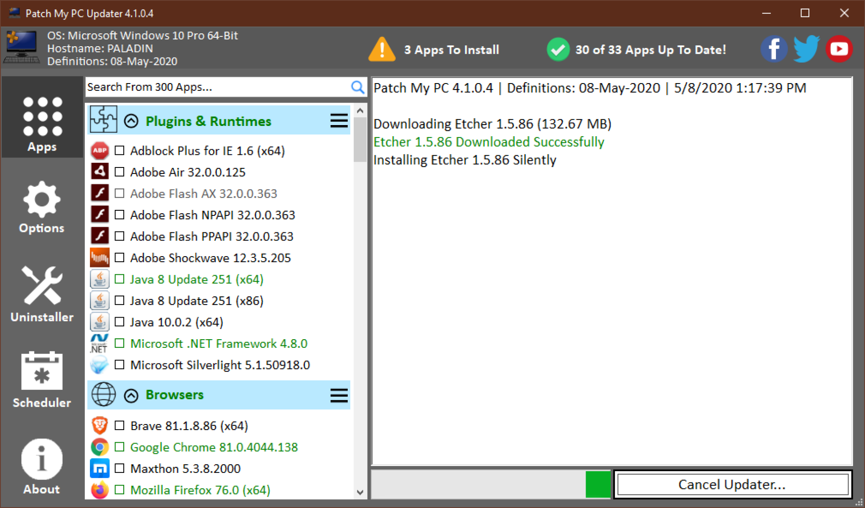Click the globe Browsers icon
Screen dimensions: 865x508
click(103, 394)
